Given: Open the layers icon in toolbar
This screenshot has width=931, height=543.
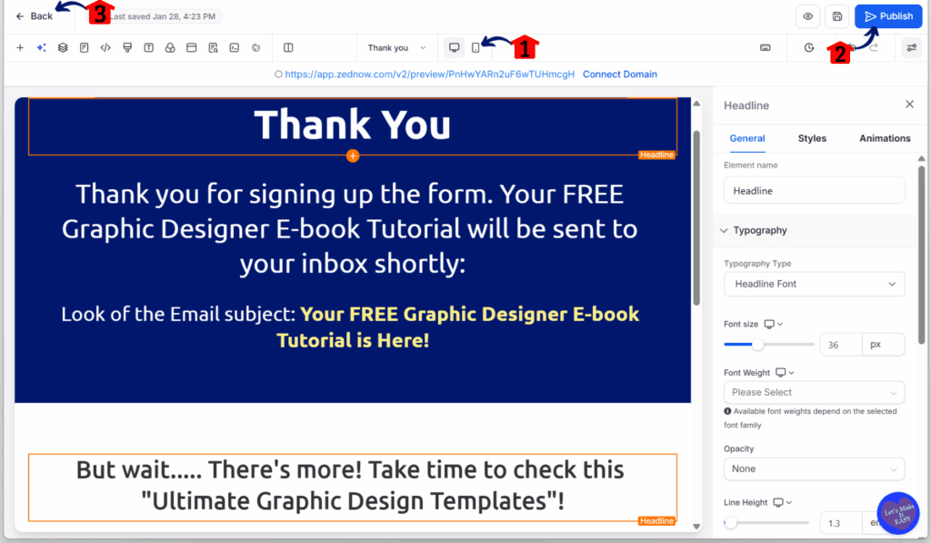Looking at the screenshot, I should pos(63,47).
